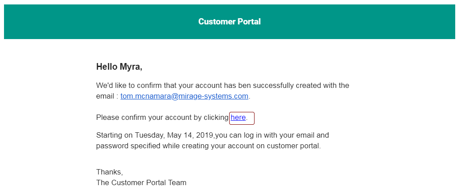457x194 pixels.
Task: Click the word "password" in the last paragraph
Action: point(112,146)
